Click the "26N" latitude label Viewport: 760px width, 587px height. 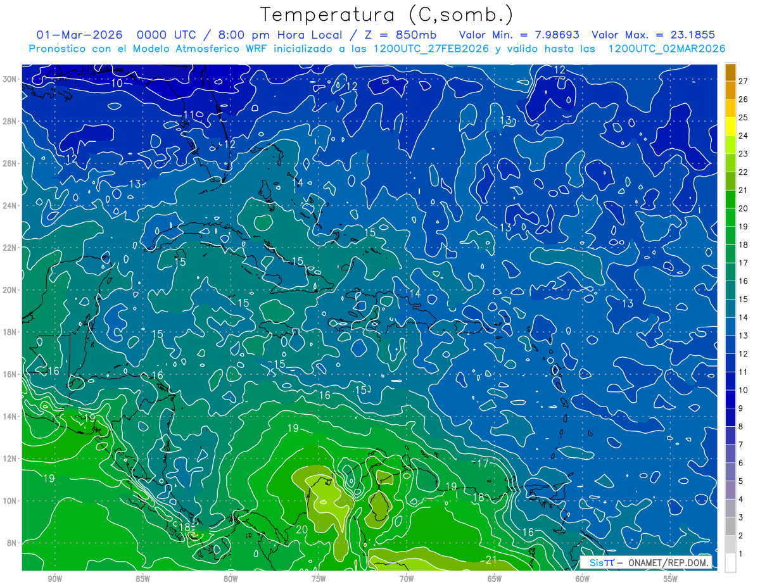tap(10, 163)
